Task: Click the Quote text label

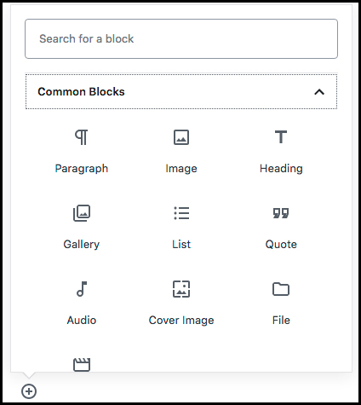Action: (x=281, y=245)
